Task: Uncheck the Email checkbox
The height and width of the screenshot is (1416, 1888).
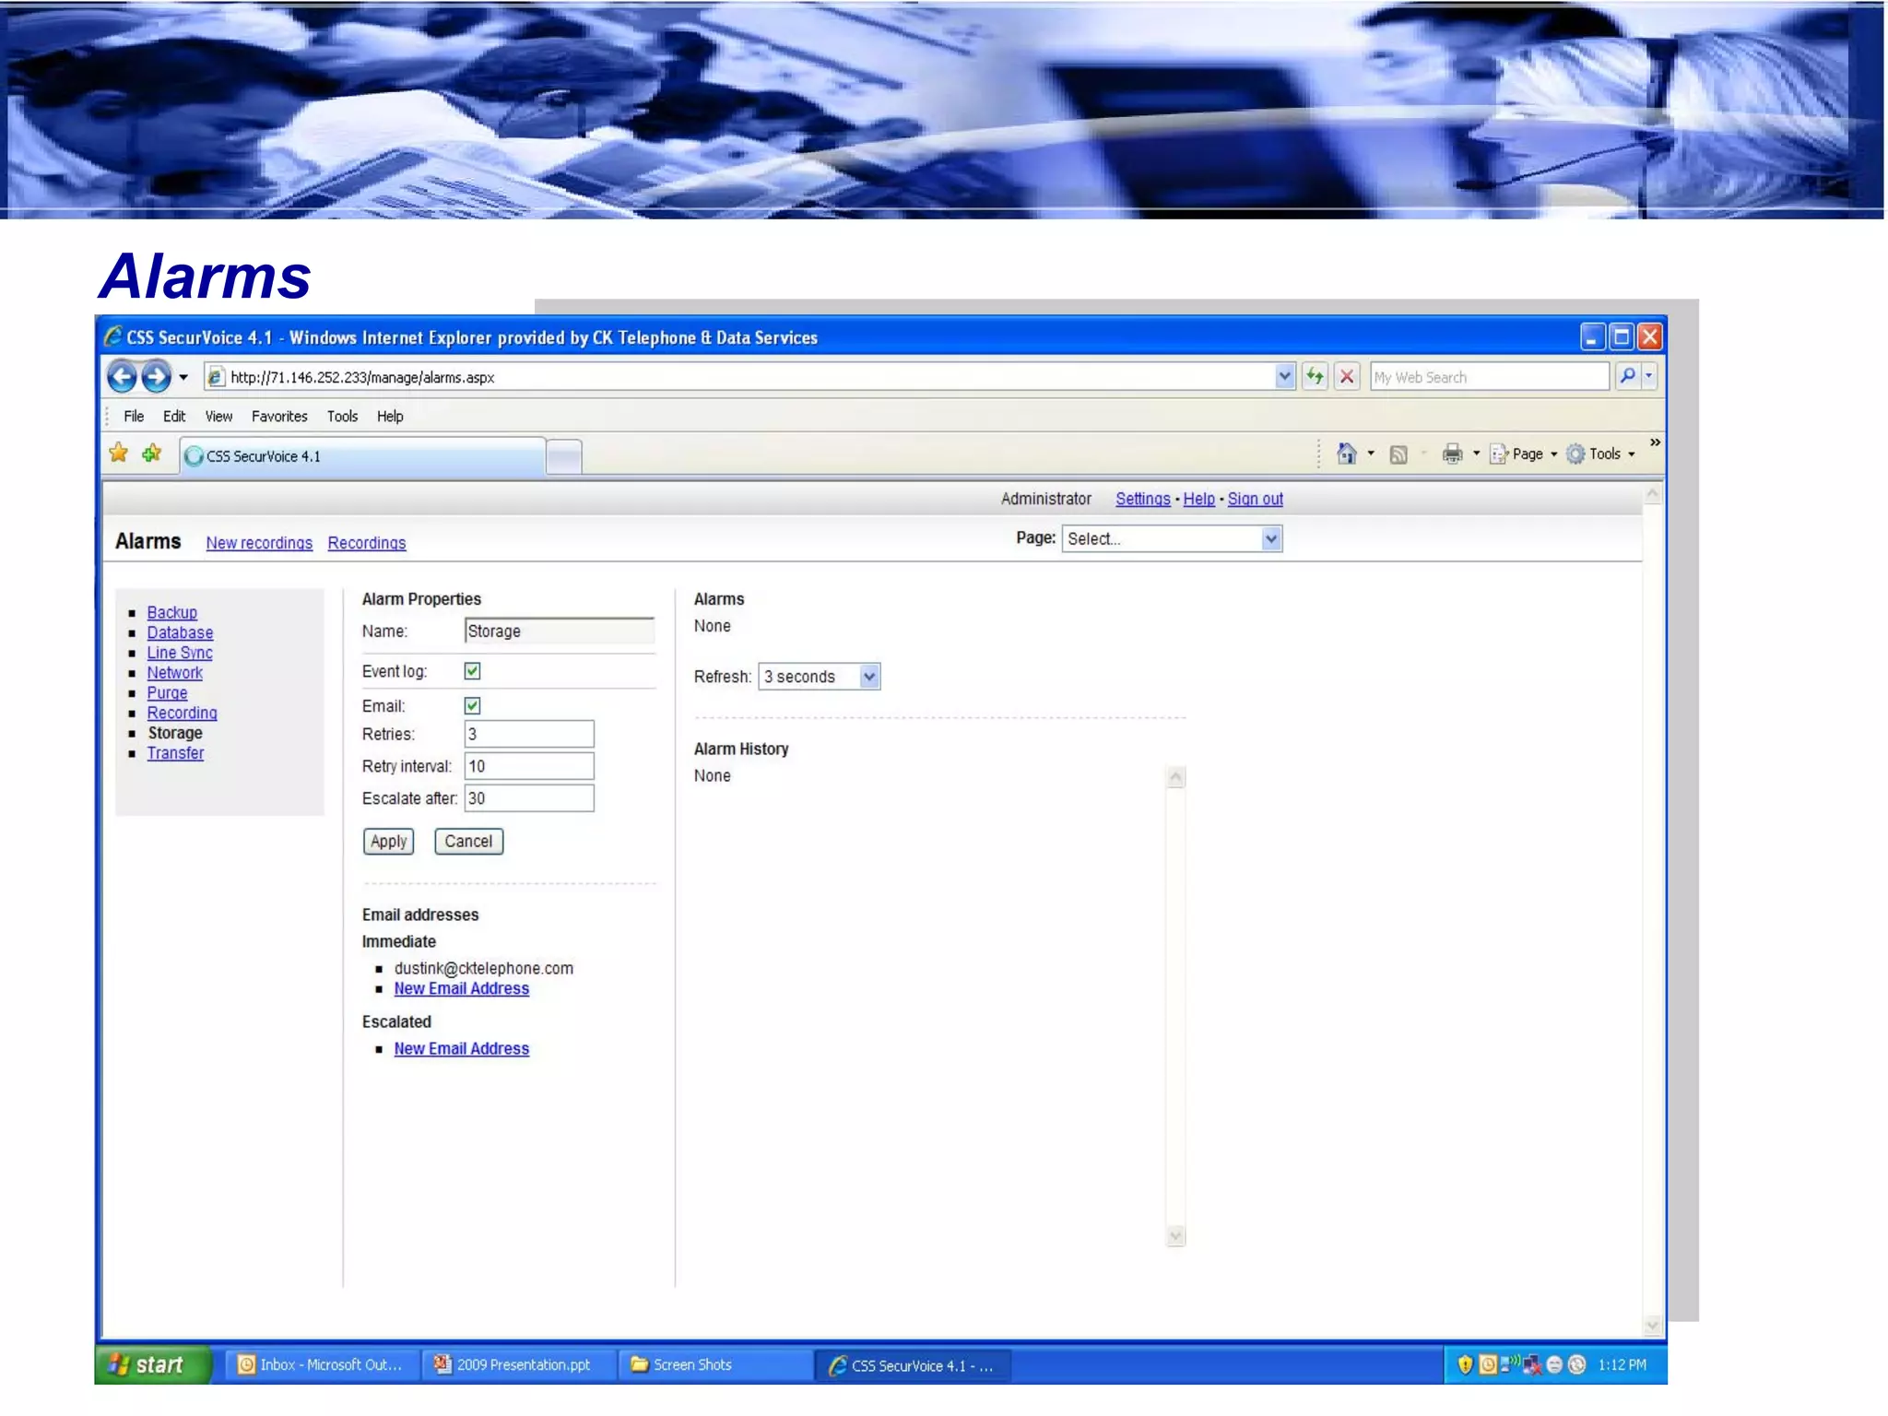Action: (472, 706)
